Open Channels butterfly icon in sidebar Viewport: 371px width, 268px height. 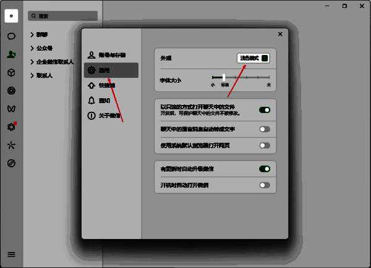pos(11,109)
